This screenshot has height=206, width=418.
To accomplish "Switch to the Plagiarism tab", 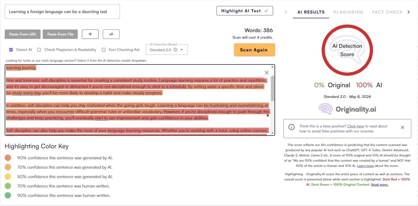I will coord(348,12).
